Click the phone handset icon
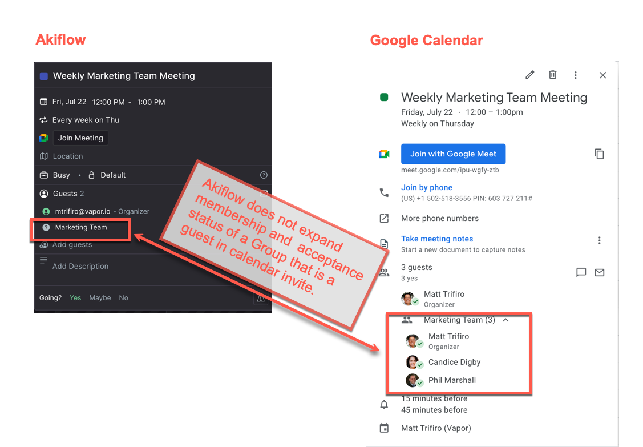The height and width of the screenshot is (447, 643). 384,192
